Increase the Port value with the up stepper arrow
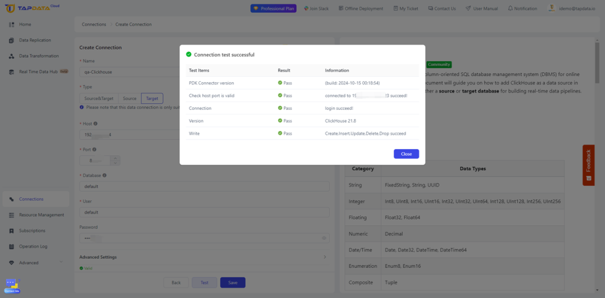The image size is (605, 298). [115, 158]
